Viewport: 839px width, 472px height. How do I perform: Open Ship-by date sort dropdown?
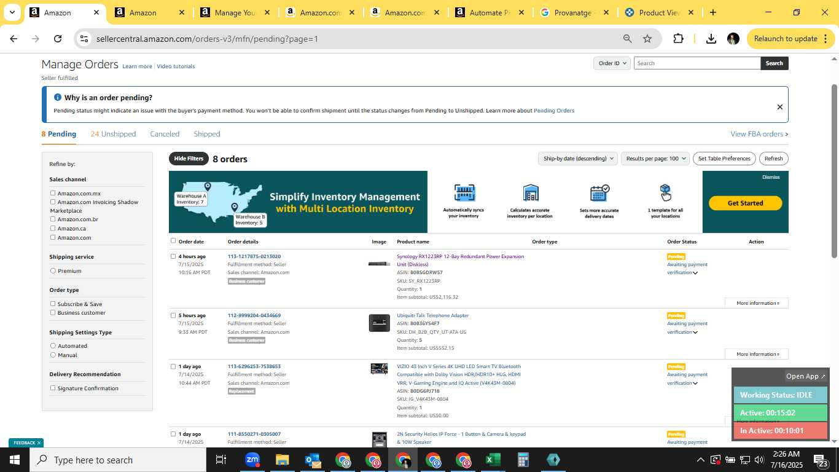(x=577, y=159)
